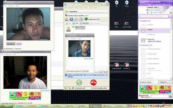The width and height of the screenshot is (173, 108).
Task: Click the 'here' privacy settings link
Action: (x=88, y=75)
